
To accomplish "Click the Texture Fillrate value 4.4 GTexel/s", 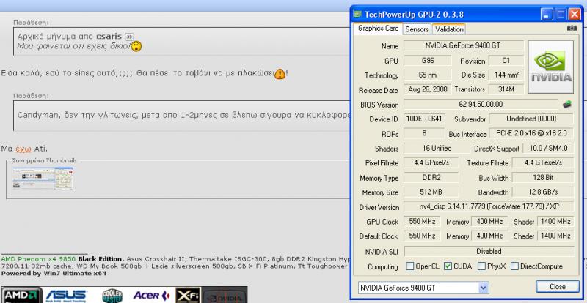I will [543, 162].
